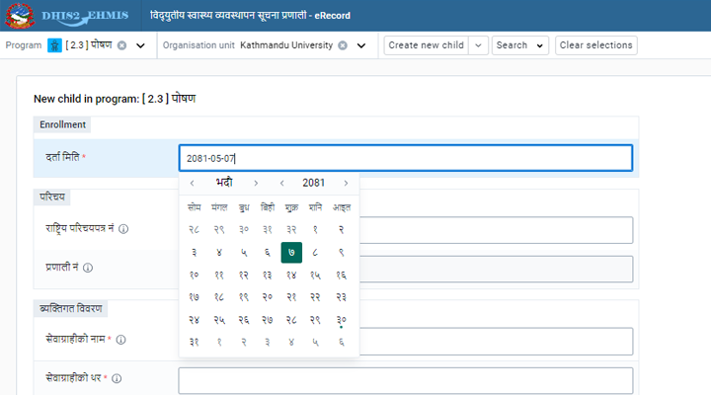Go to next month after भदौ

pos(256,183)
